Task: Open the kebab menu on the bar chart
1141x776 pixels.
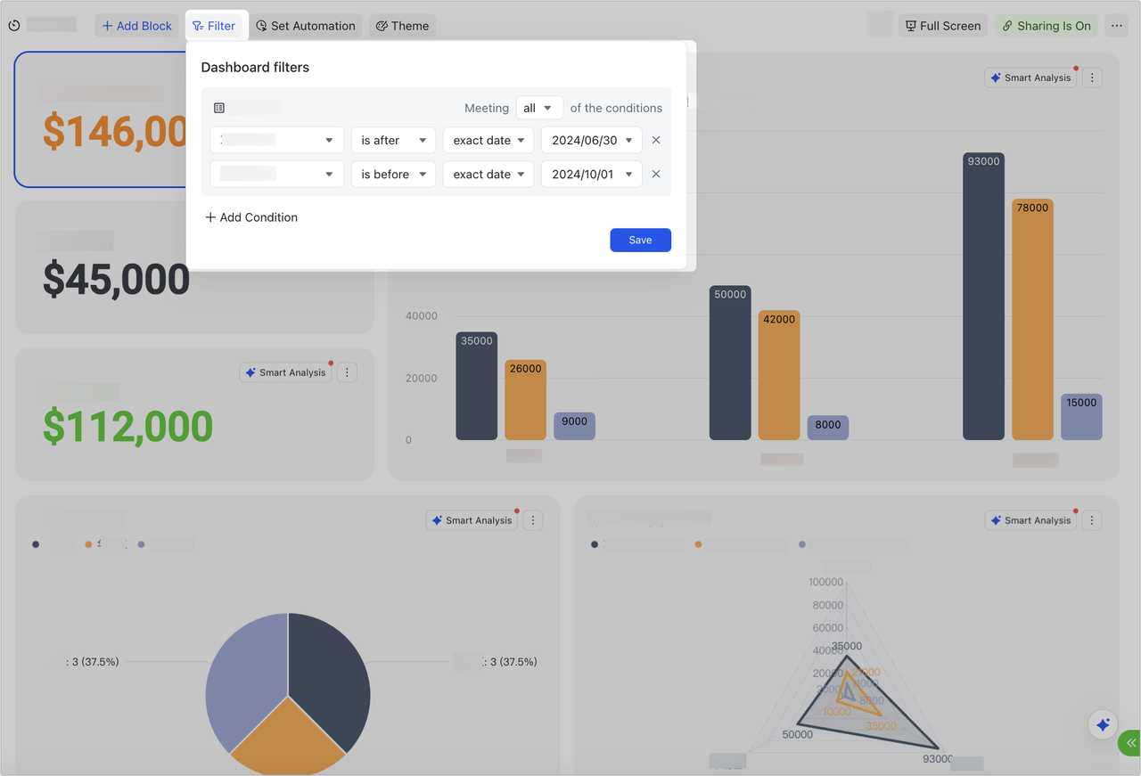Action: pos(1092,78)
